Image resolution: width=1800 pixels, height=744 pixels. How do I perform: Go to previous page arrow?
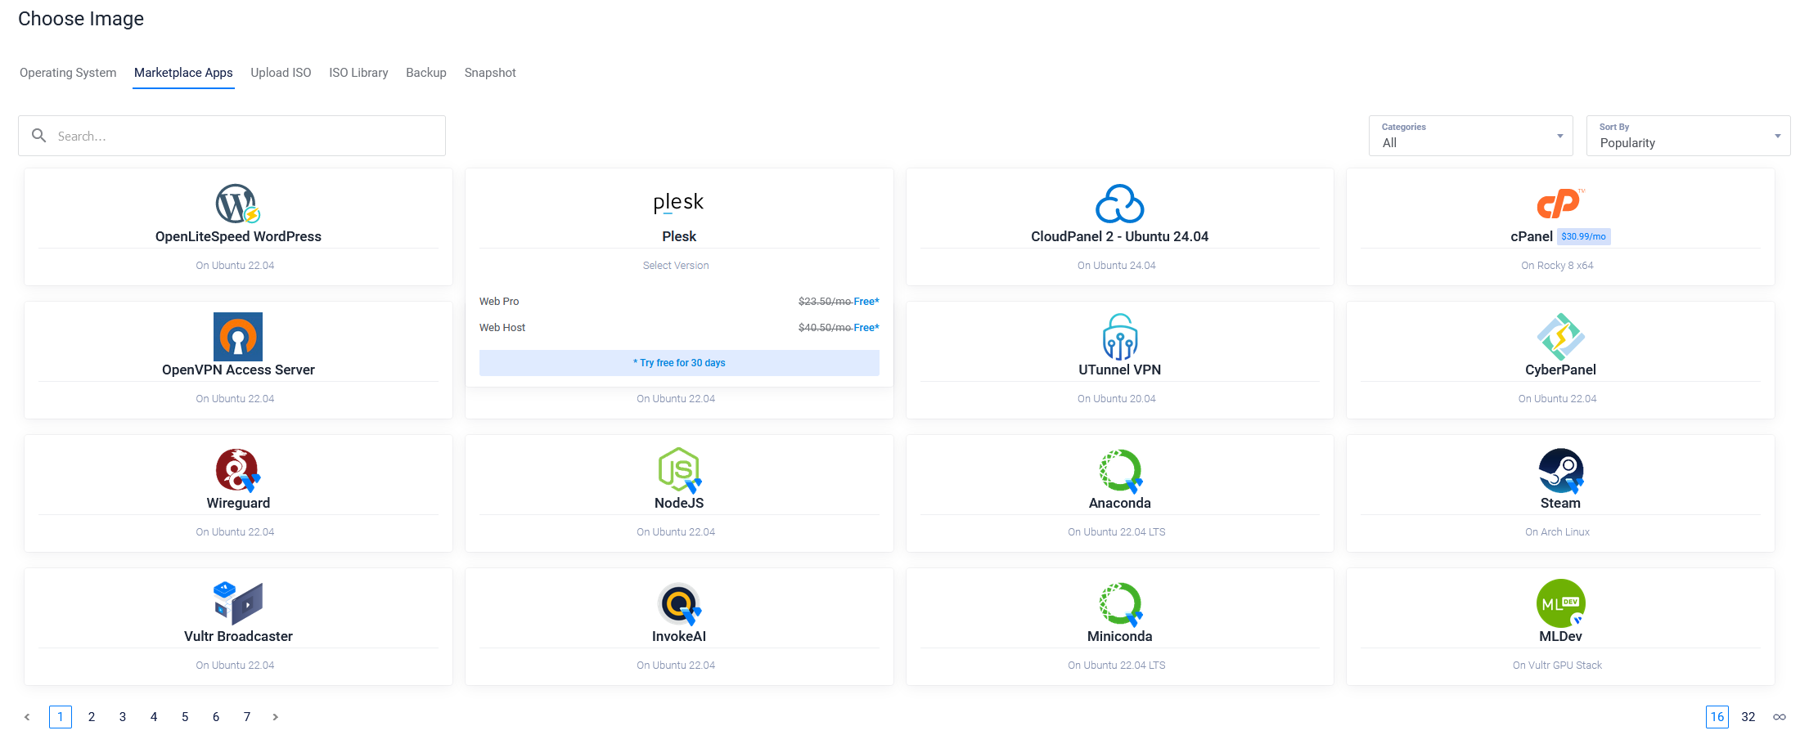click(x=27, y=717)
